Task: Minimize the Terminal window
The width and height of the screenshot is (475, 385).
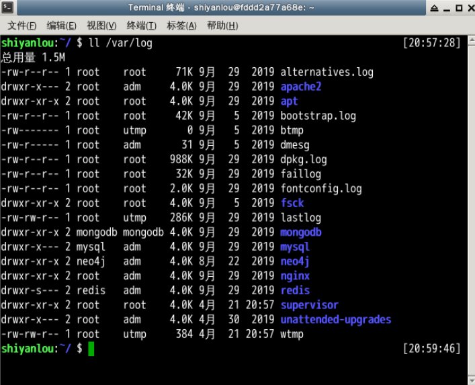Action: tap(447, 7)
